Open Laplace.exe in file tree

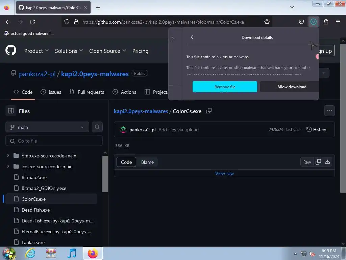[33, 242]
